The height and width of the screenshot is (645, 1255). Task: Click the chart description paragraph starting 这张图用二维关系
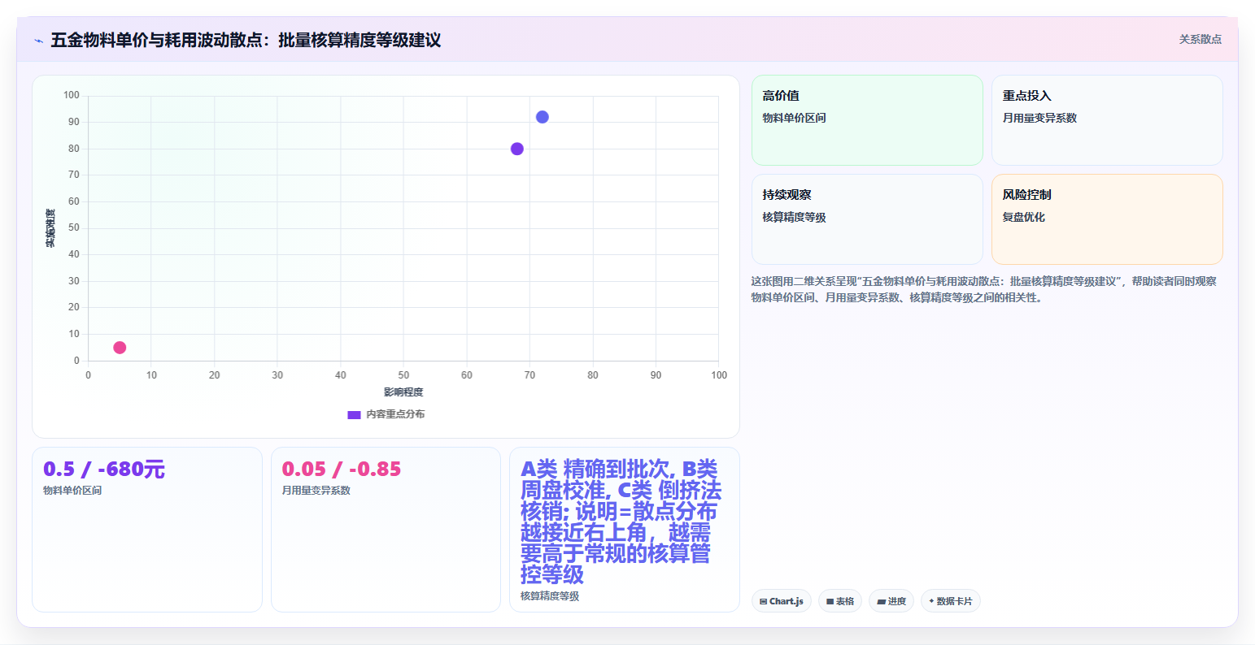984,289
